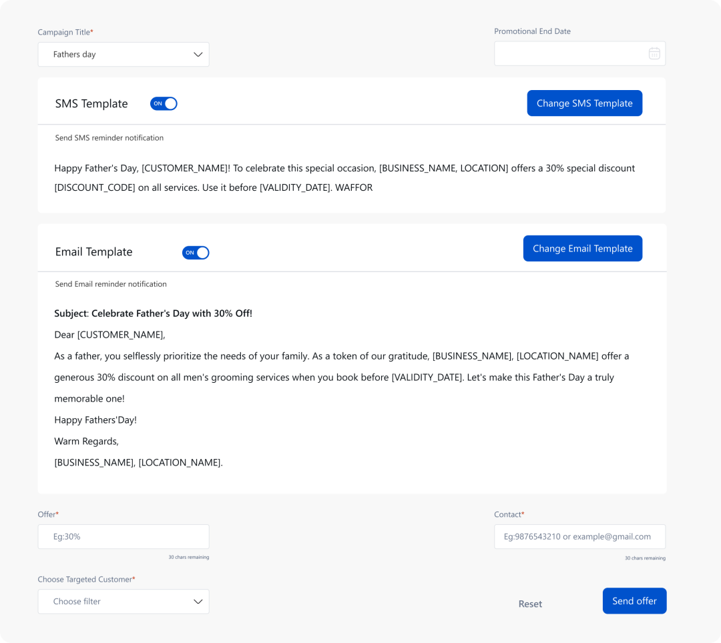Image resolution: width=721 pixels, height=643 pixels.
Task: Click into the Offer input field
Action: point(124,536)
